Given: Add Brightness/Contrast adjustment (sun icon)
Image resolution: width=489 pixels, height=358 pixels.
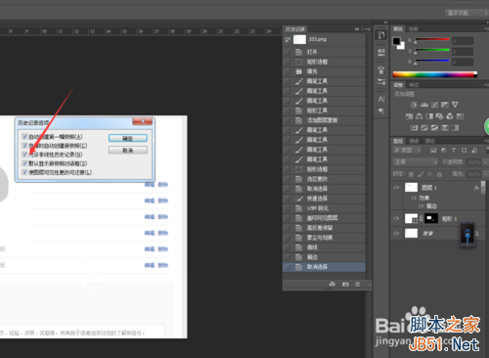Looking at the screenshot, I should point(414,105).
